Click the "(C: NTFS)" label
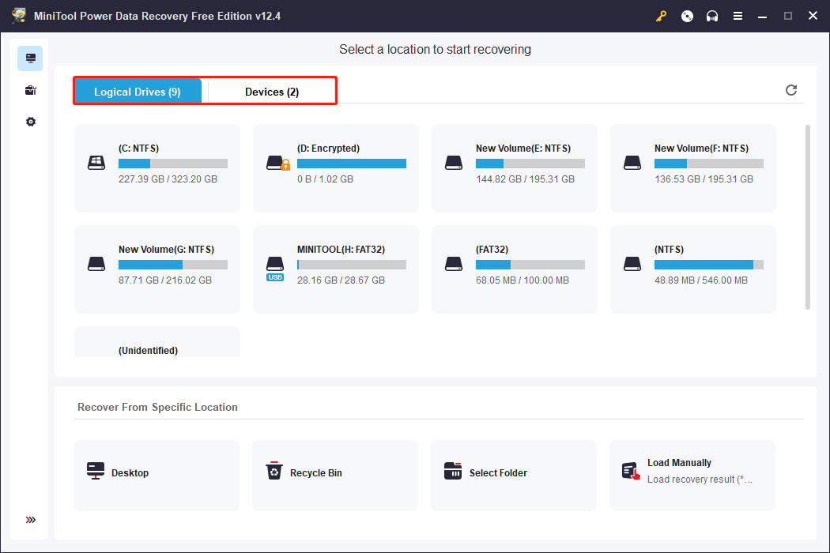The image size is (830, 553). coord(138,149)
